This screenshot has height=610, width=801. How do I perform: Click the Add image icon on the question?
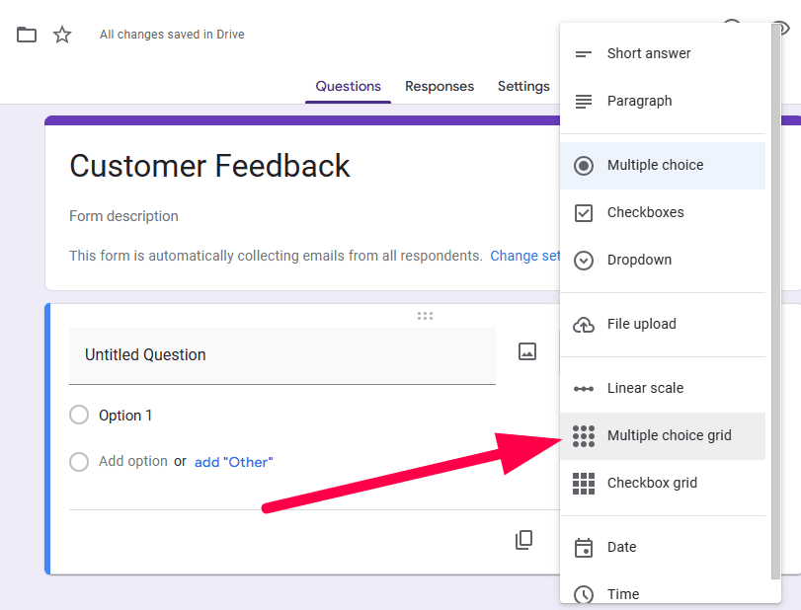point(527,350)
